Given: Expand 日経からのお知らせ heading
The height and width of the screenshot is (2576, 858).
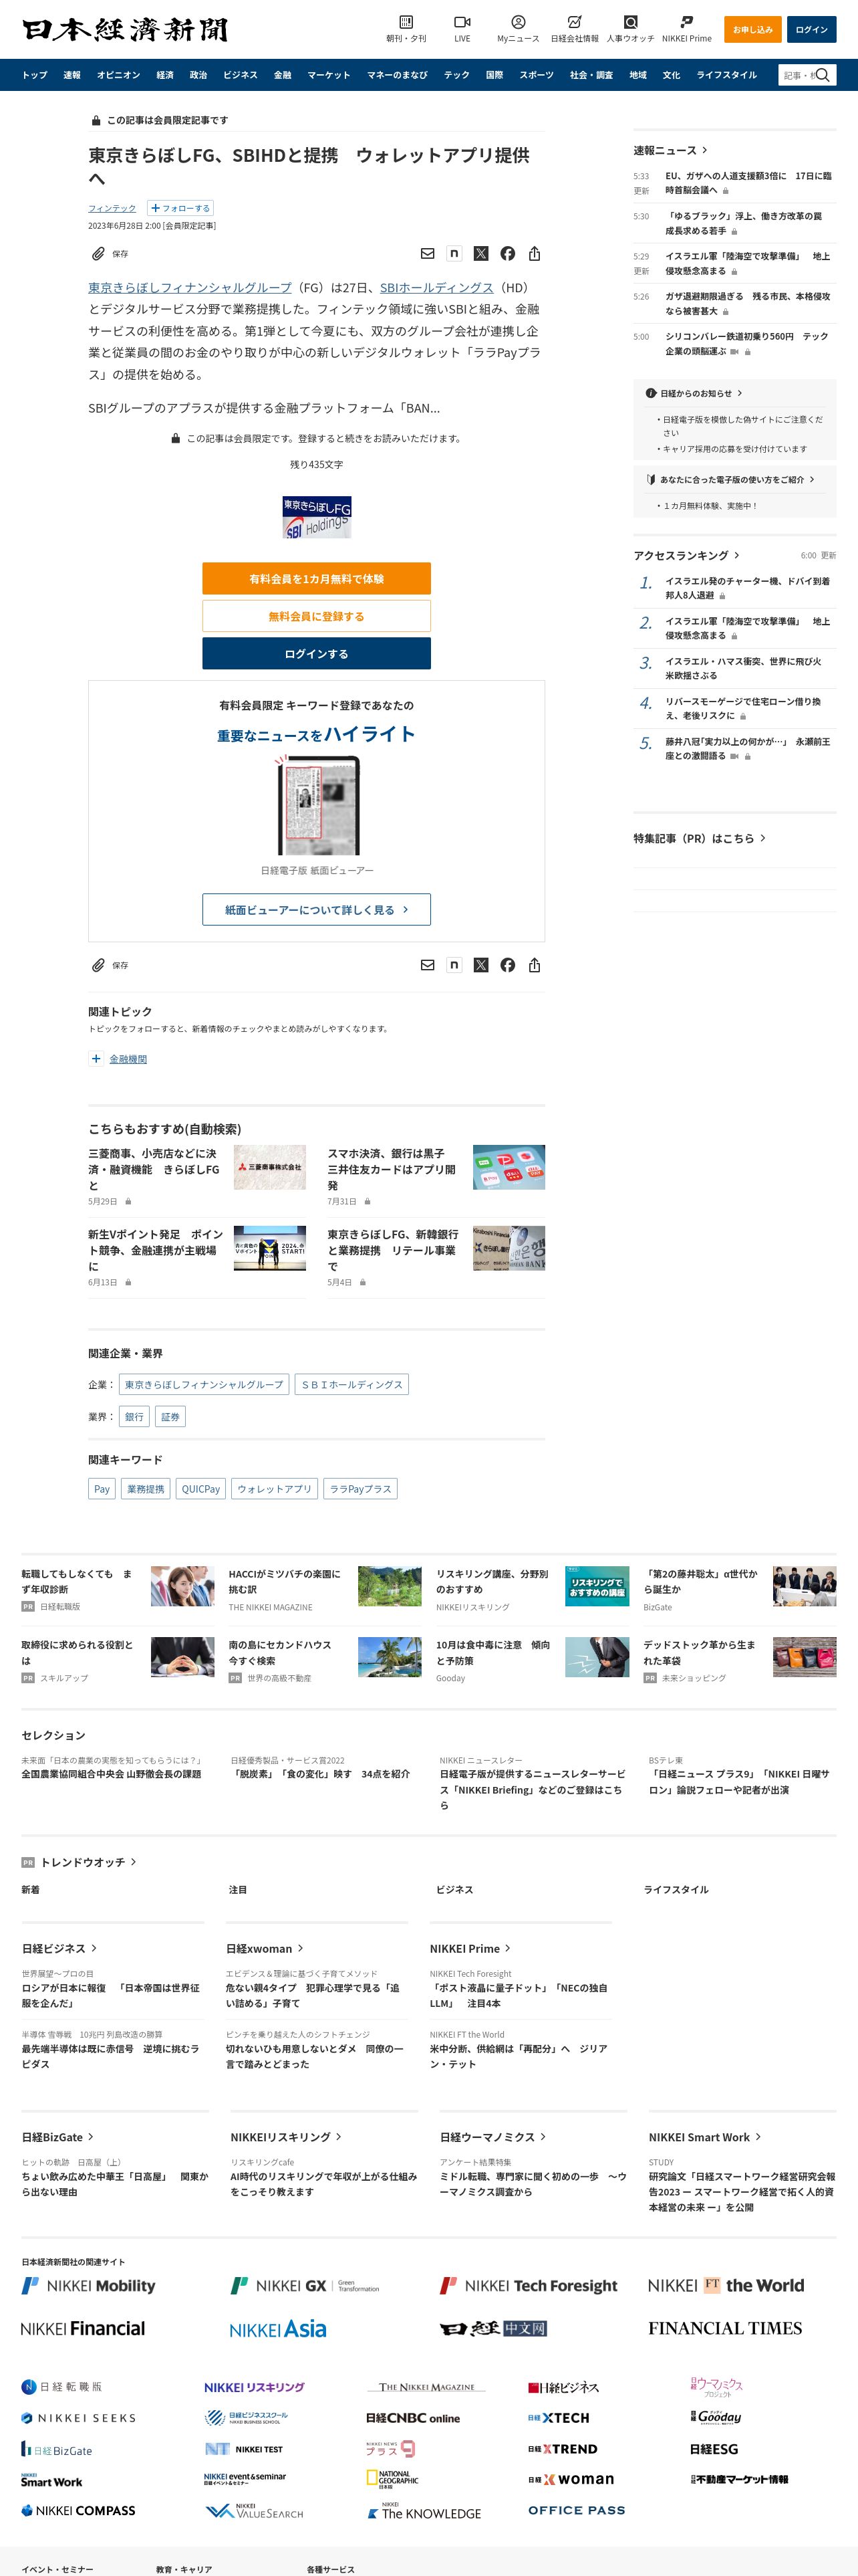Looking at the screenshot, I should 694,393.
